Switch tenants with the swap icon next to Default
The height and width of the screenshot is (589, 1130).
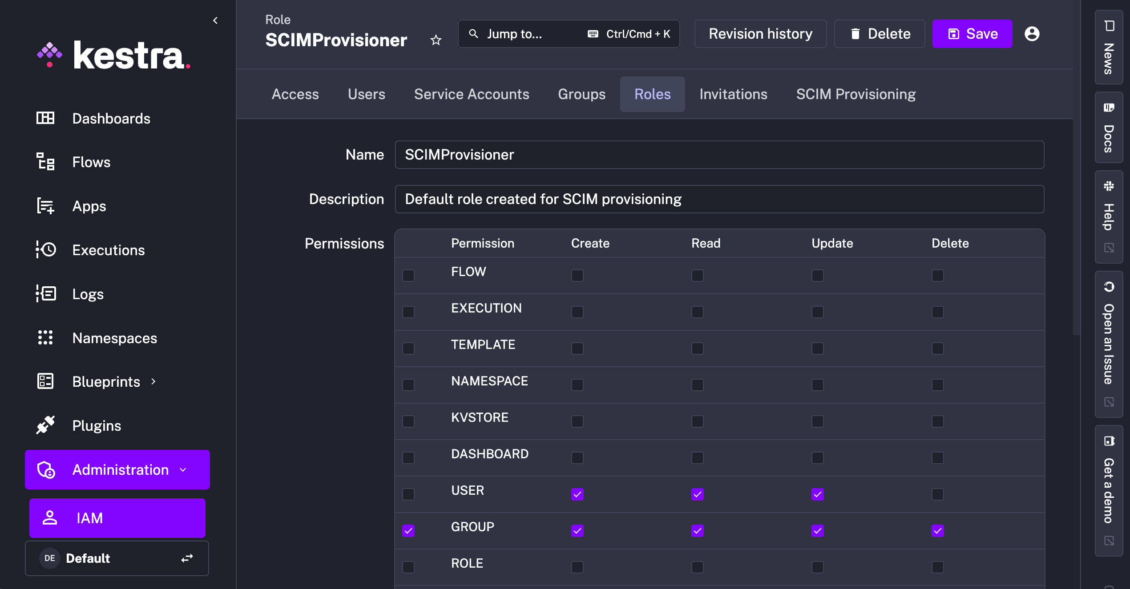(187, 558)
